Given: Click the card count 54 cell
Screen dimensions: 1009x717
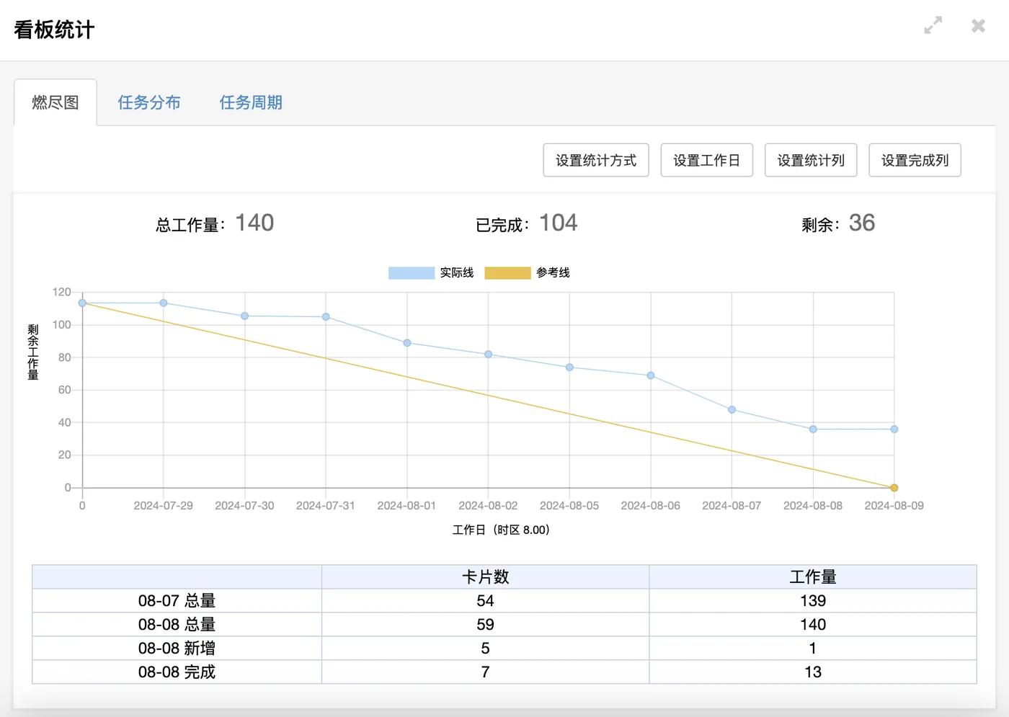Looking at the screenshot, I should [x=485, y=600].
